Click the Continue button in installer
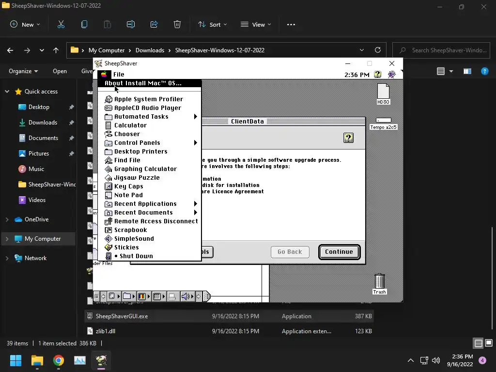496x372 pixels. point(339,252)
